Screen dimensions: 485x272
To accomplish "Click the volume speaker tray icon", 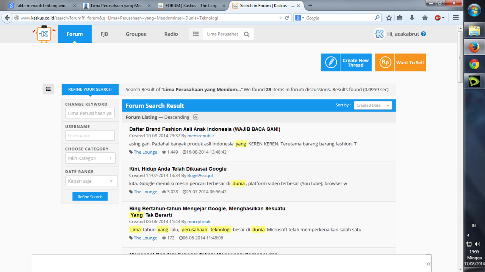I will [477, 244].
